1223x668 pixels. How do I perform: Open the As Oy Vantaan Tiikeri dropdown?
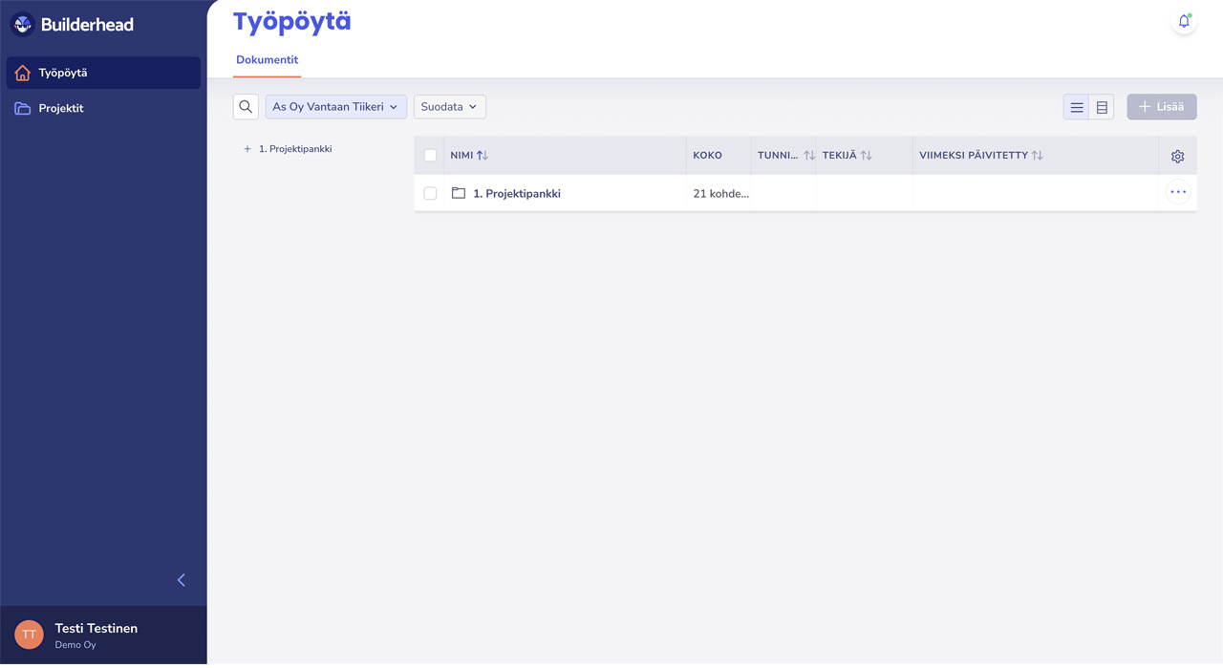(335, 107)
